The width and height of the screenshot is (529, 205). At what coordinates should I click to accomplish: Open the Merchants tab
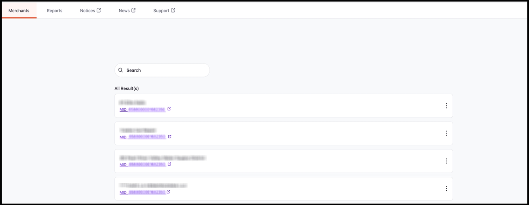19,11
